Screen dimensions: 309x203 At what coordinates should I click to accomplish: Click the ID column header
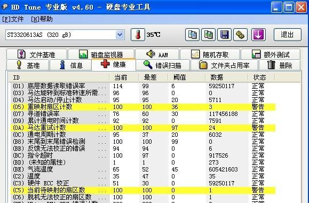[x=59, y=77]
